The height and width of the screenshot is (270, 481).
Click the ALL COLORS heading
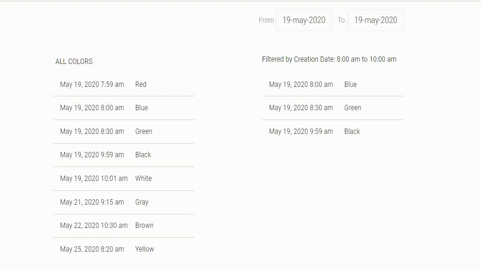click(74, 61)
